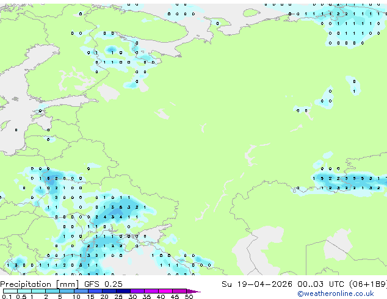Pick the legend swatch between 20 and 25
This screenshot has width=387, height=299.
109,291
